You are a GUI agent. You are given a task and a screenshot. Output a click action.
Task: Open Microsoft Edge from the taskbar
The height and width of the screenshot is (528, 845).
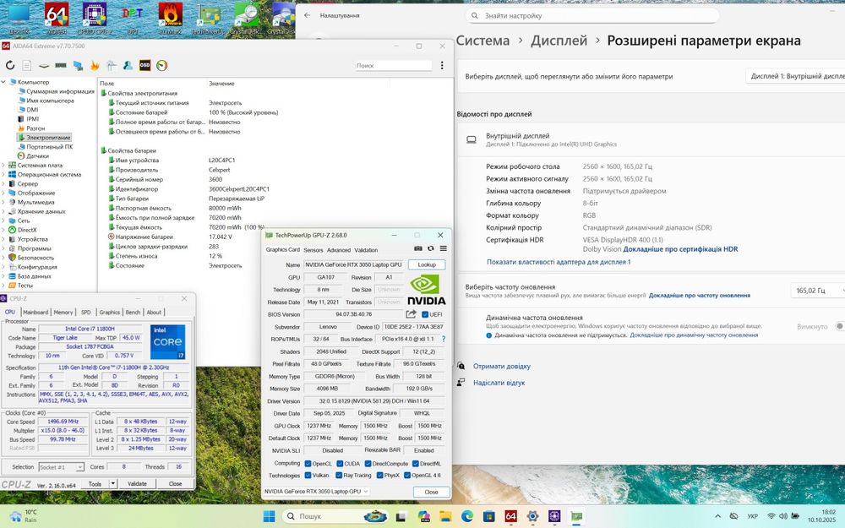[467, 516]
